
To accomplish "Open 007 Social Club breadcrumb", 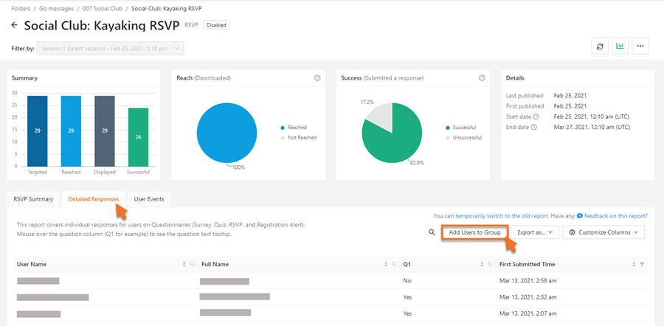I will click(x=103, y=8).
